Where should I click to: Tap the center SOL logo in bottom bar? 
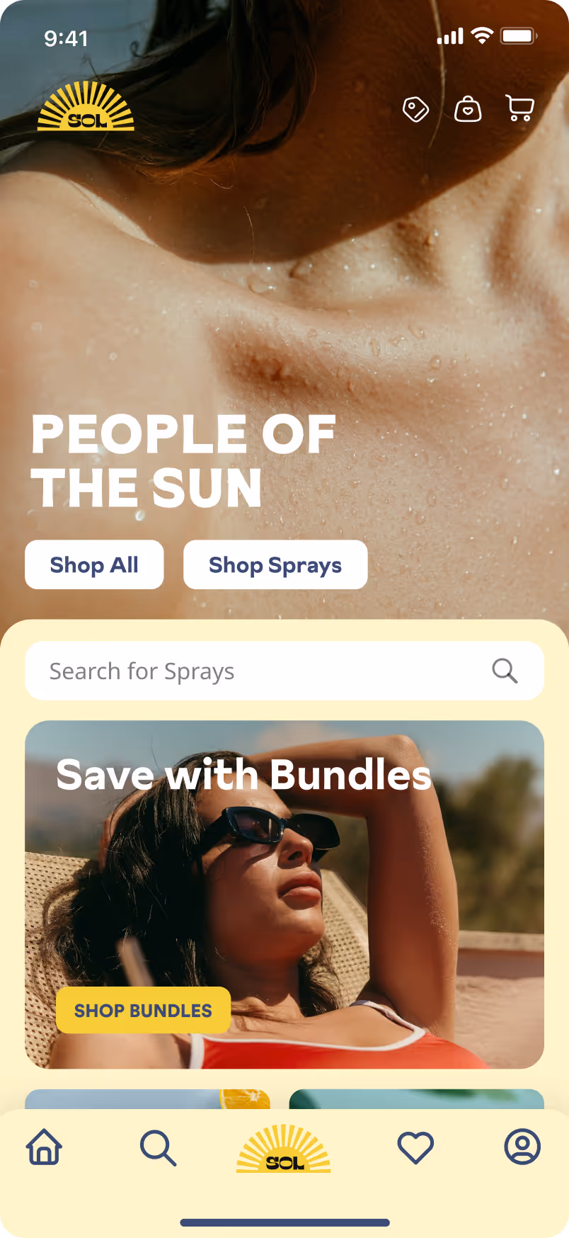pyautogui.click(x=283, y=1148)
